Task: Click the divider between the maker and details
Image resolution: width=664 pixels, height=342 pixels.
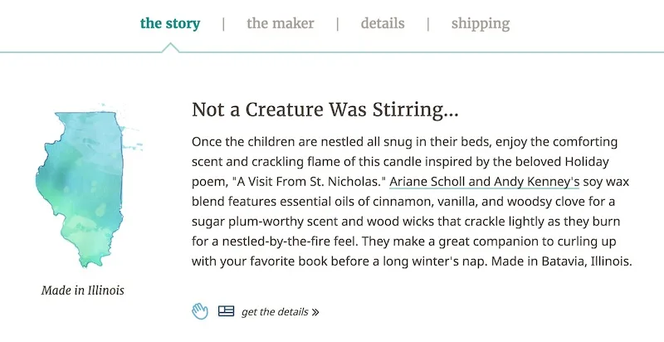Action: point(338,23)
